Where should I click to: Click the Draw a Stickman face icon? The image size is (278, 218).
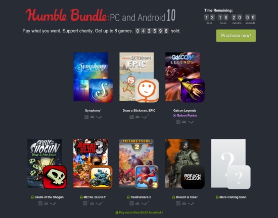147,91
